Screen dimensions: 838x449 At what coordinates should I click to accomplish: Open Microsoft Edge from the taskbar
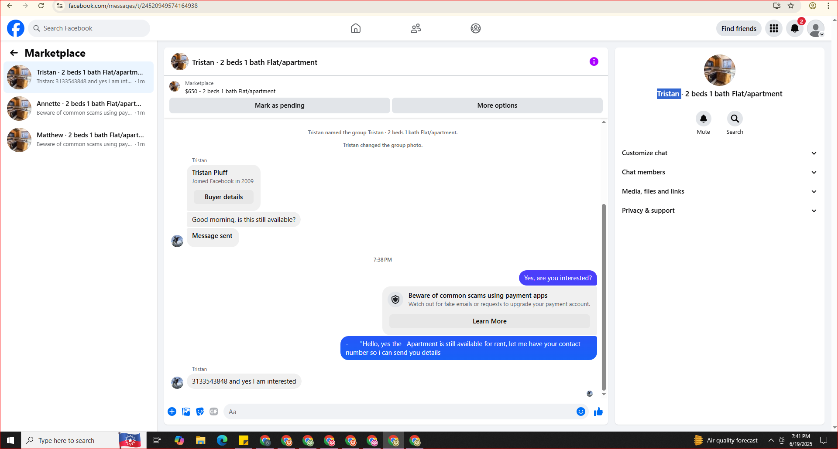222,440
